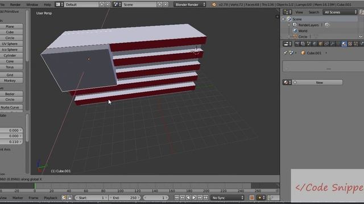Click the Blender logo splash icon
Screen dimensions: 364x204
click(214, 5)
